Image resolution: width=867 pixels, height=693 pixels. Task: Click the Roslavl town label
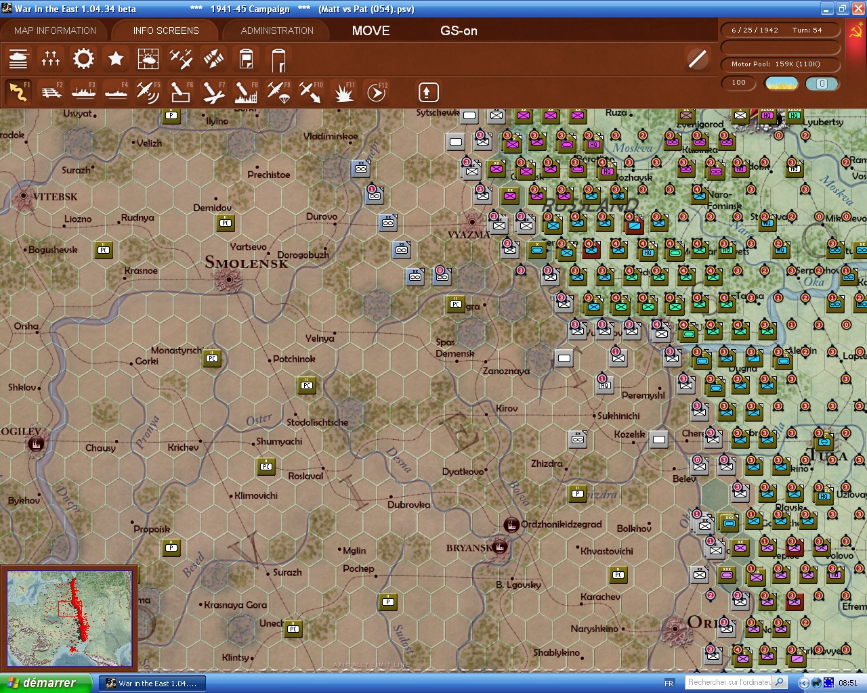(305, 476)
